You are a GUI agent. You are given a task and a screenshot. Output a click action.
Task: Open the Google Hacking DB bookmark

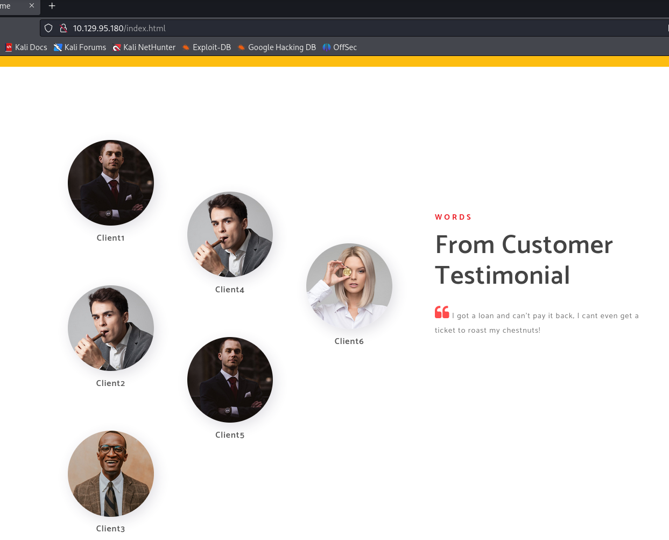coord(277,47)
